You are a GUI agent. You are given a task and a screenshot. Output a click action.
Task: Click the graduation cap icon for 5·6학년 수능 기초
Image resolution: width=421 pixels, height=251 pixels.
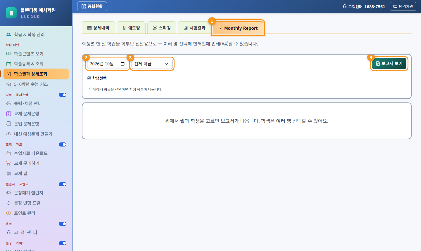coord(9,84)
